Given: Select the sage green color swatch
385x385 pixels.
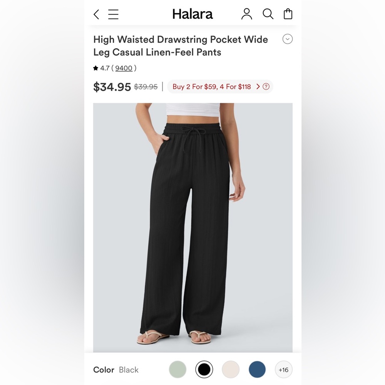Looking at the screenshot, I should pyautogui.click(x=177, y=369).
